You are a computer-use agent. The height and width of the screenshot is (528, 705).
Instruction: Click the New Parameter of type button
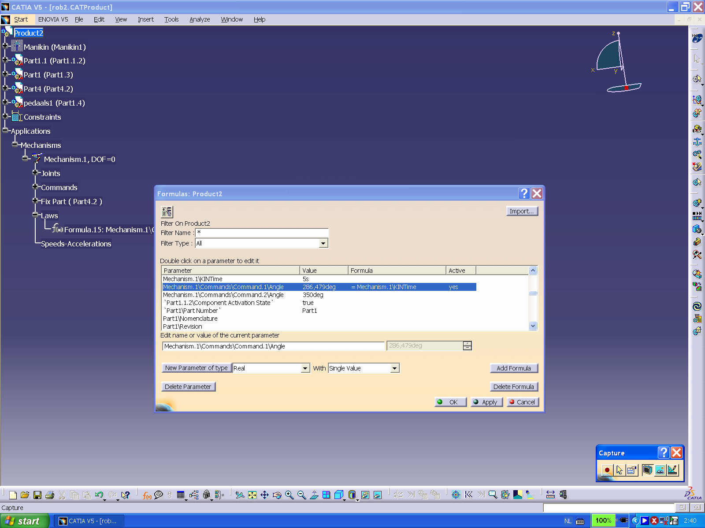[x=197, y=368]
